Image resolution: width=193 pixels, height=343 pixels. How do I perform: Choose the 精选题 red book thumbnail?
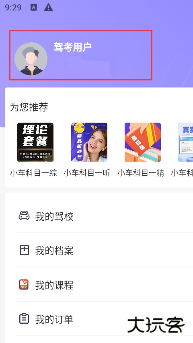pos(143,142)
